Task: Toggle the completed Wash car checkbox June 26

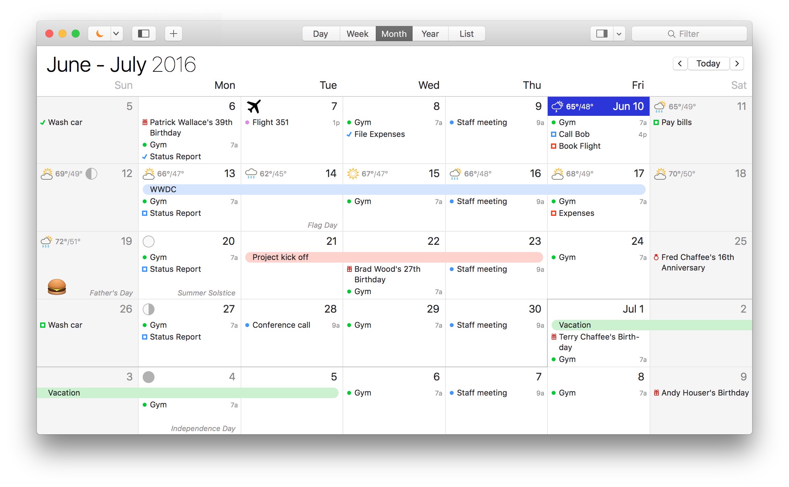Action: pyautogui.click(x=45, y=324)
